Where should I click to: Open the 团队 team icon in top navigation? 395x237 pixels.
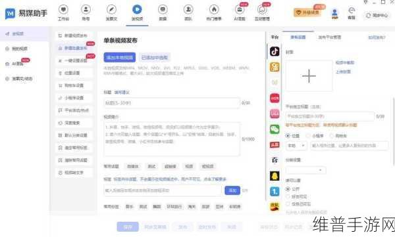point(188,10)
